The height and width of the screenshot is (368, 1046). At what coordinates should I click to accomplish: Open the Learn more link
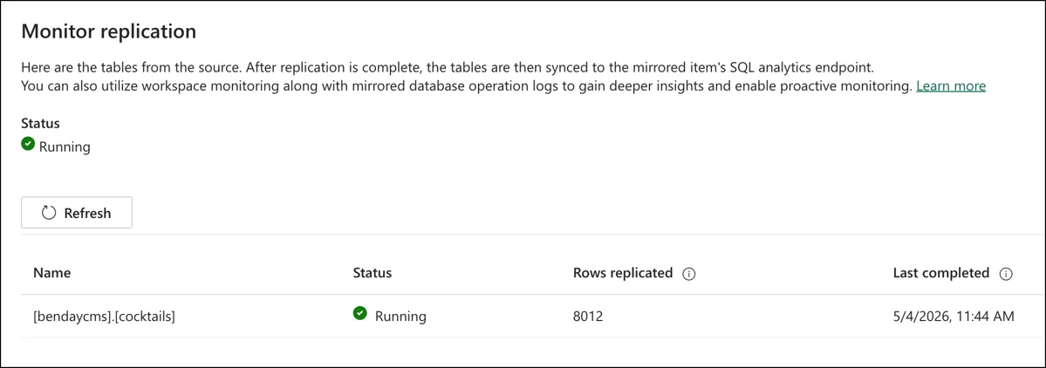pos(951,86)
